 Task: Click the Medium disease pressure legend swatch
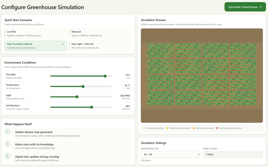click(167, 128)
